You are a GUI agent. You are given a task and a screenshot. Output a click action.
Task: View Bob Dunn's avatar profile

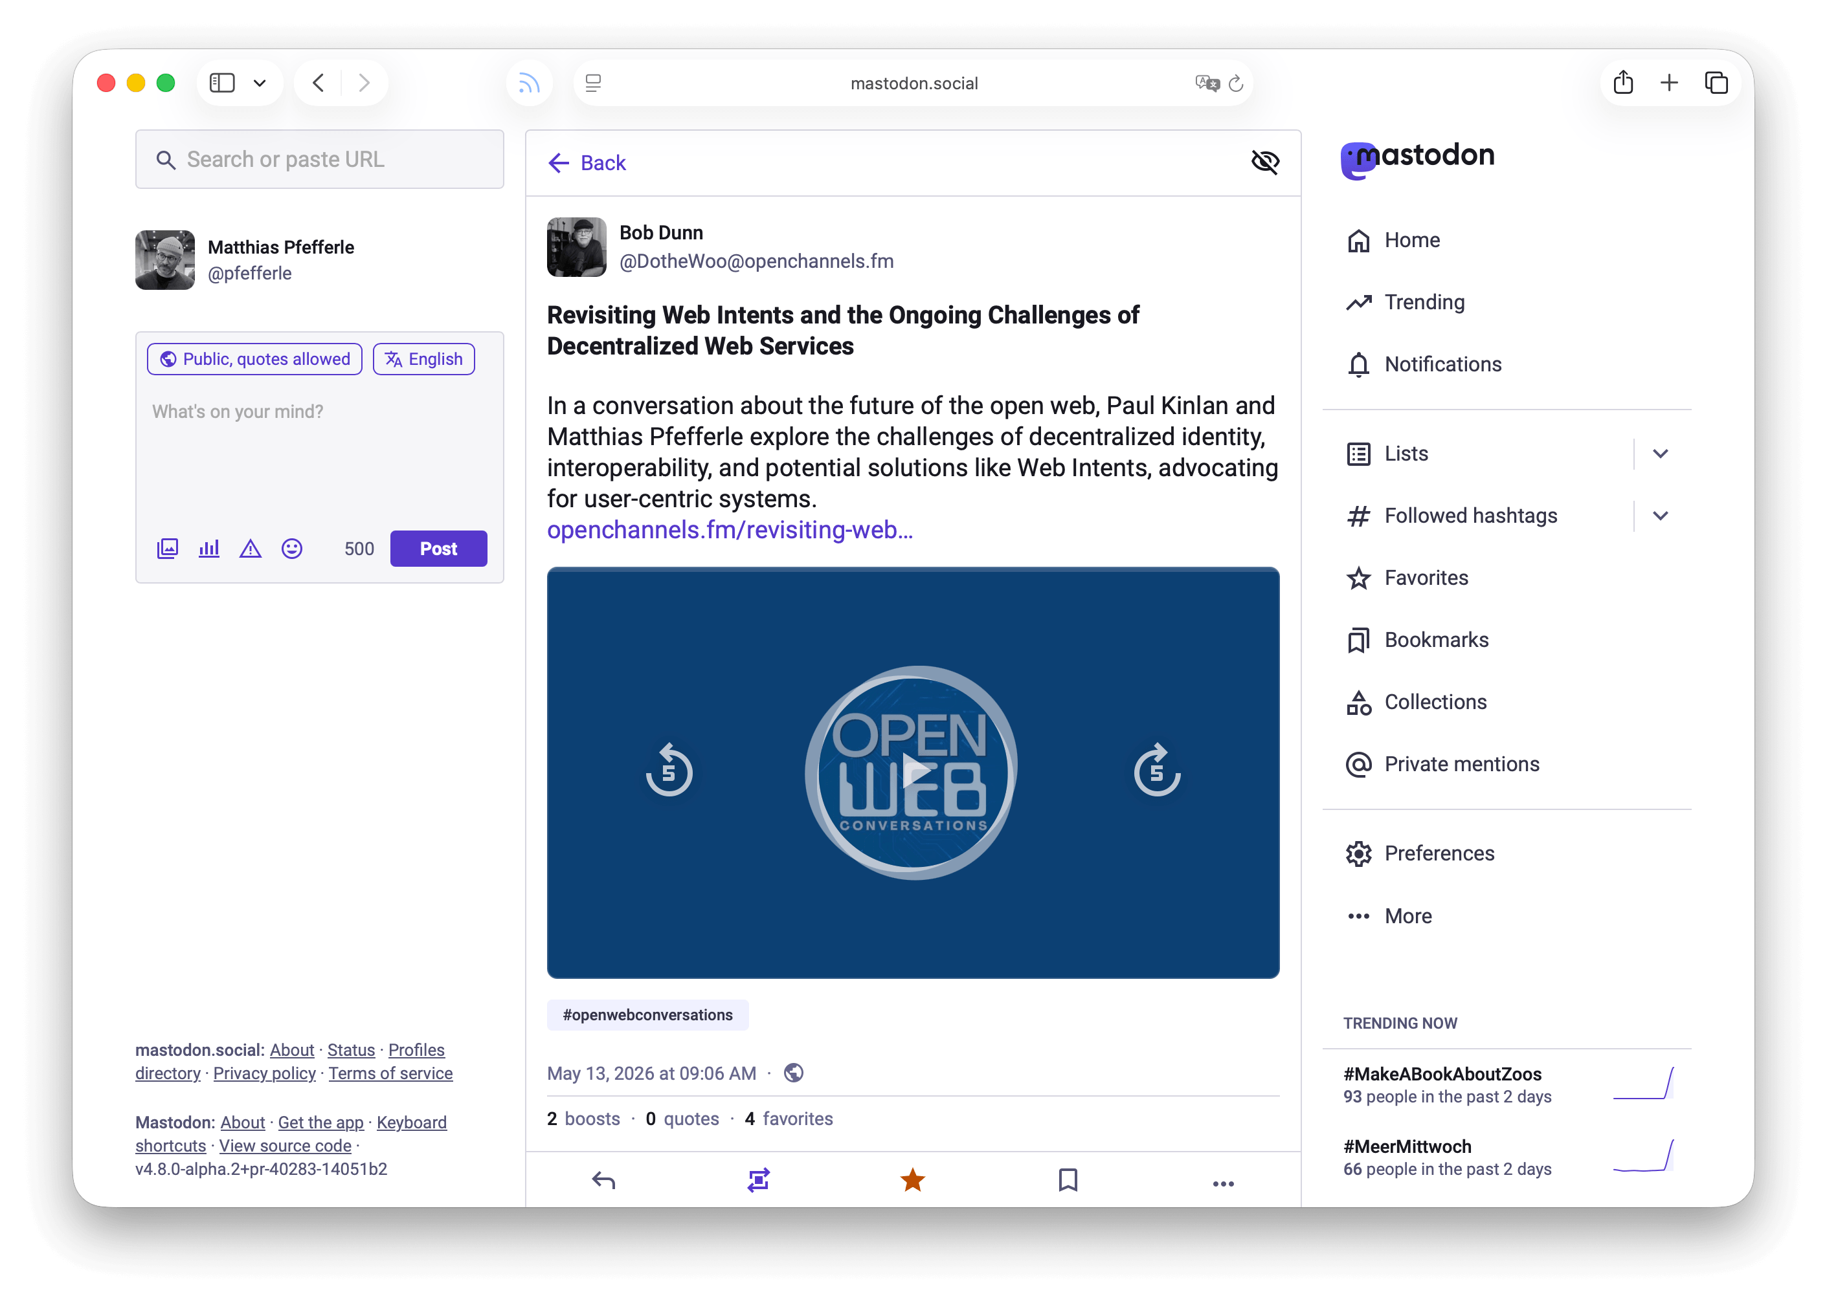pyautogui.click(x=576, y=247)
